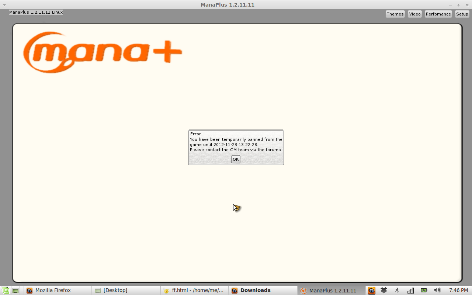Dismiss the ban error with OK

(236, 159)
